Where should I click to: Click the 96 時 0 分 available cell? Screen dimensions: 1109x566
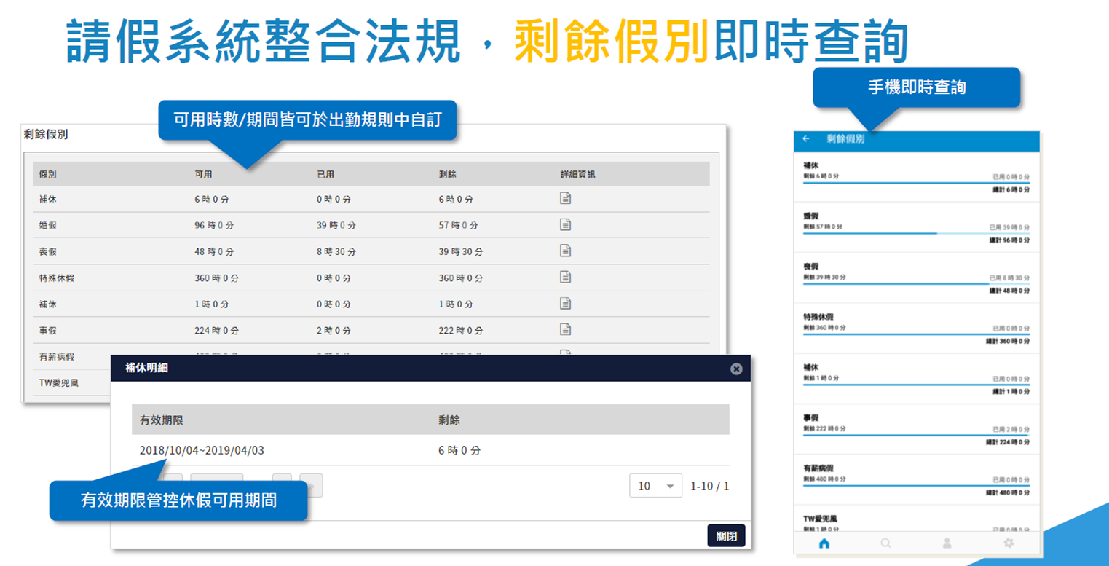click(x=213, y=225)
